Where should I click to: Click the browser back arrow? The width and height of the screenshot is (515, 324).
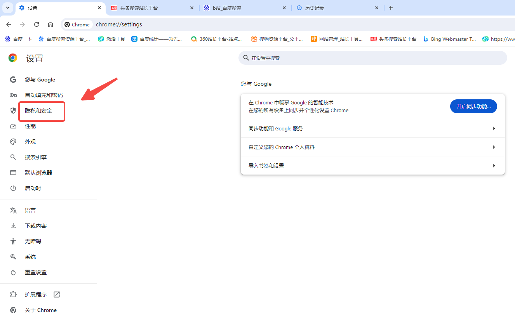(x=9, y=24)
